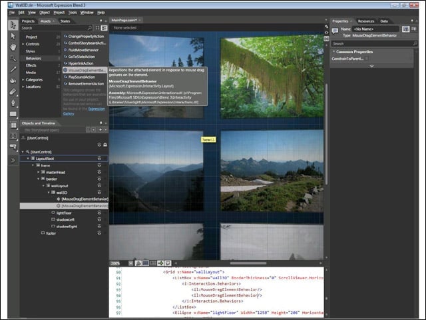Click the PlaySoundAction asset
The height and width of the screenshot is (320, 426).
[81, 77]
